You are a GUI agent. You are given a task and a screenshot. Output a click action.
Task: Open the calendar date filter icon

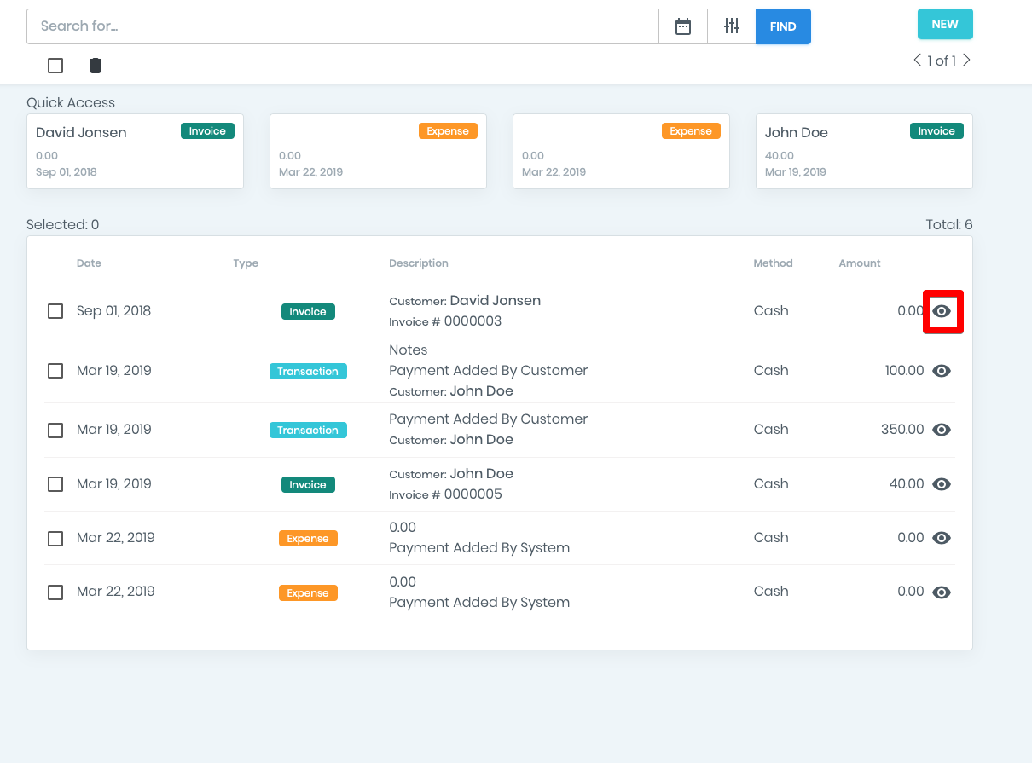(683, 26)
